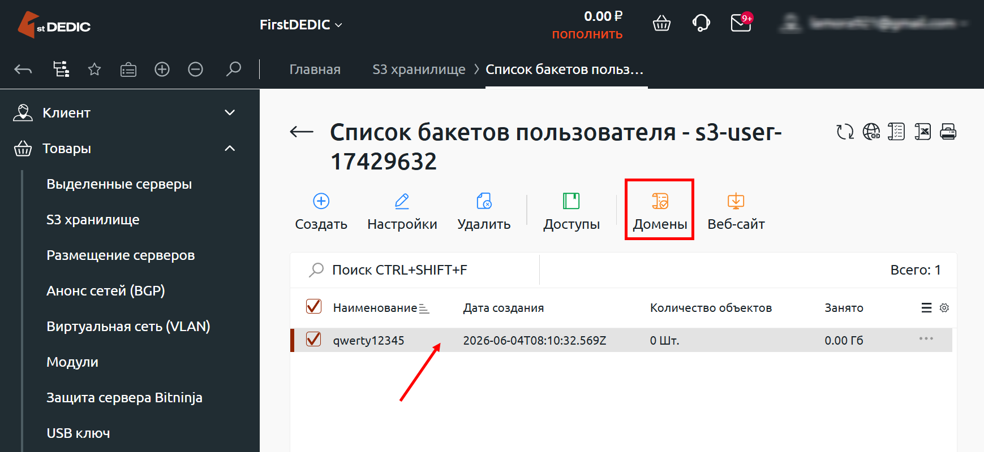Switch to the Главная tab

(x=315, y=69)
